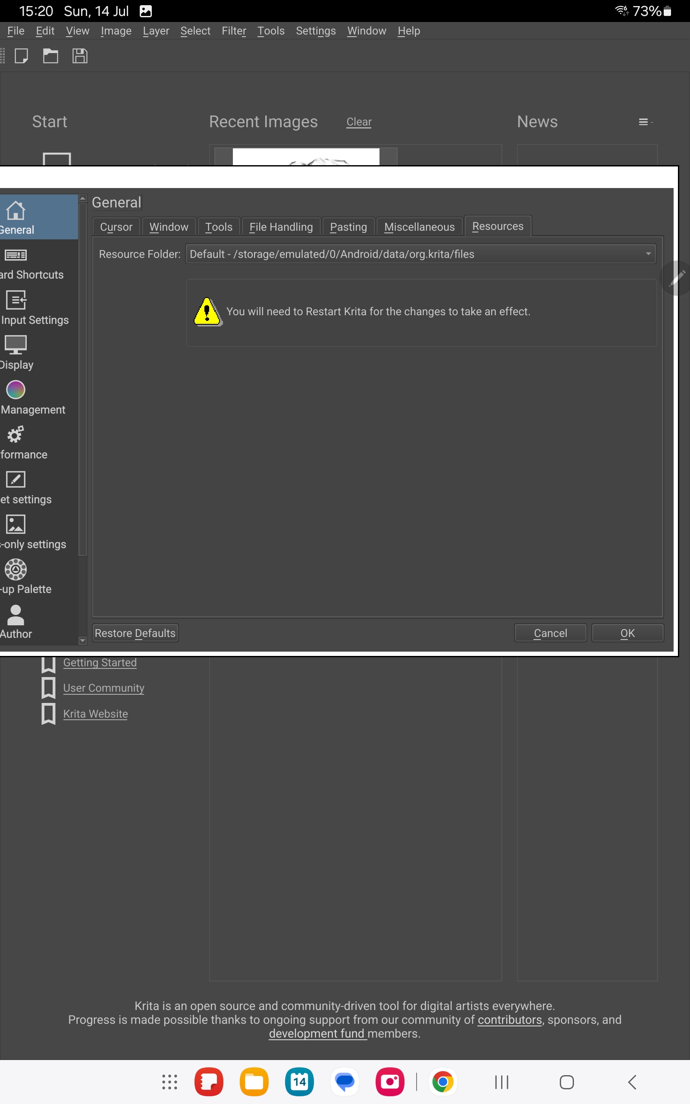The height and width of the screenshot is (1104, 690).
Task: Tap Android recent apps button
Action: point(502,1082)
